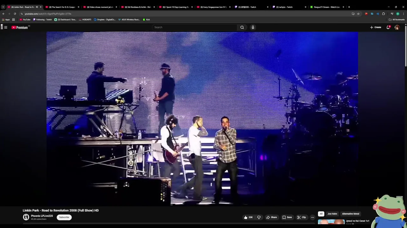Reload the YouTube page
Screen dimensions: 407x228
15,14
